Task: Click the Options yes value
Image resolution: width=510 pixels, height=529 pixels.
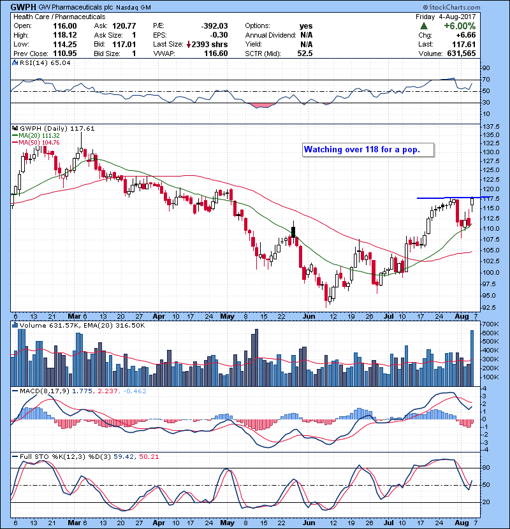Action: [x=306, y=26]
